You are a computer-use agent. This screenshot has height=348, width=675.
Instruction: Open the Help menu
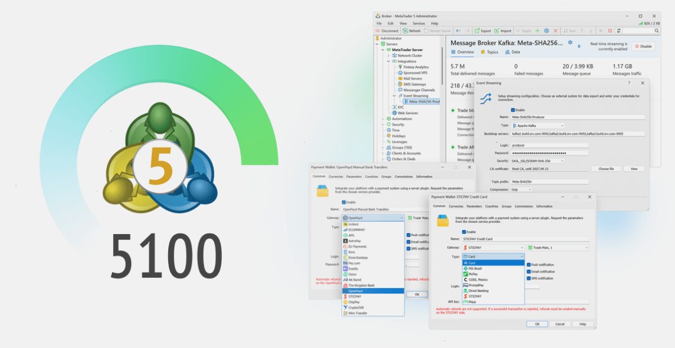point(435,24)
